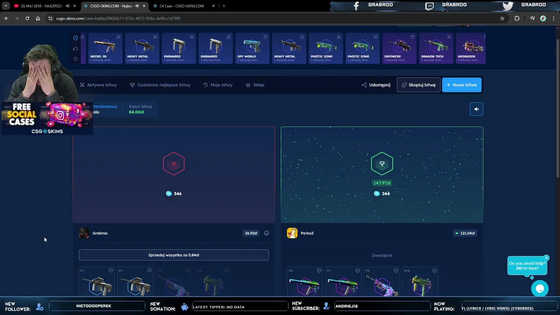This screenshot has height=315, width=560.
Task: Open the OFF WORLD drop card
Action: coord(252,49)
